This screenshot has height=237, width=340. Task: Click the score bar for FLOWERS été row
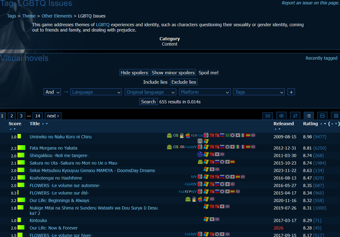[x=18, y=192]
